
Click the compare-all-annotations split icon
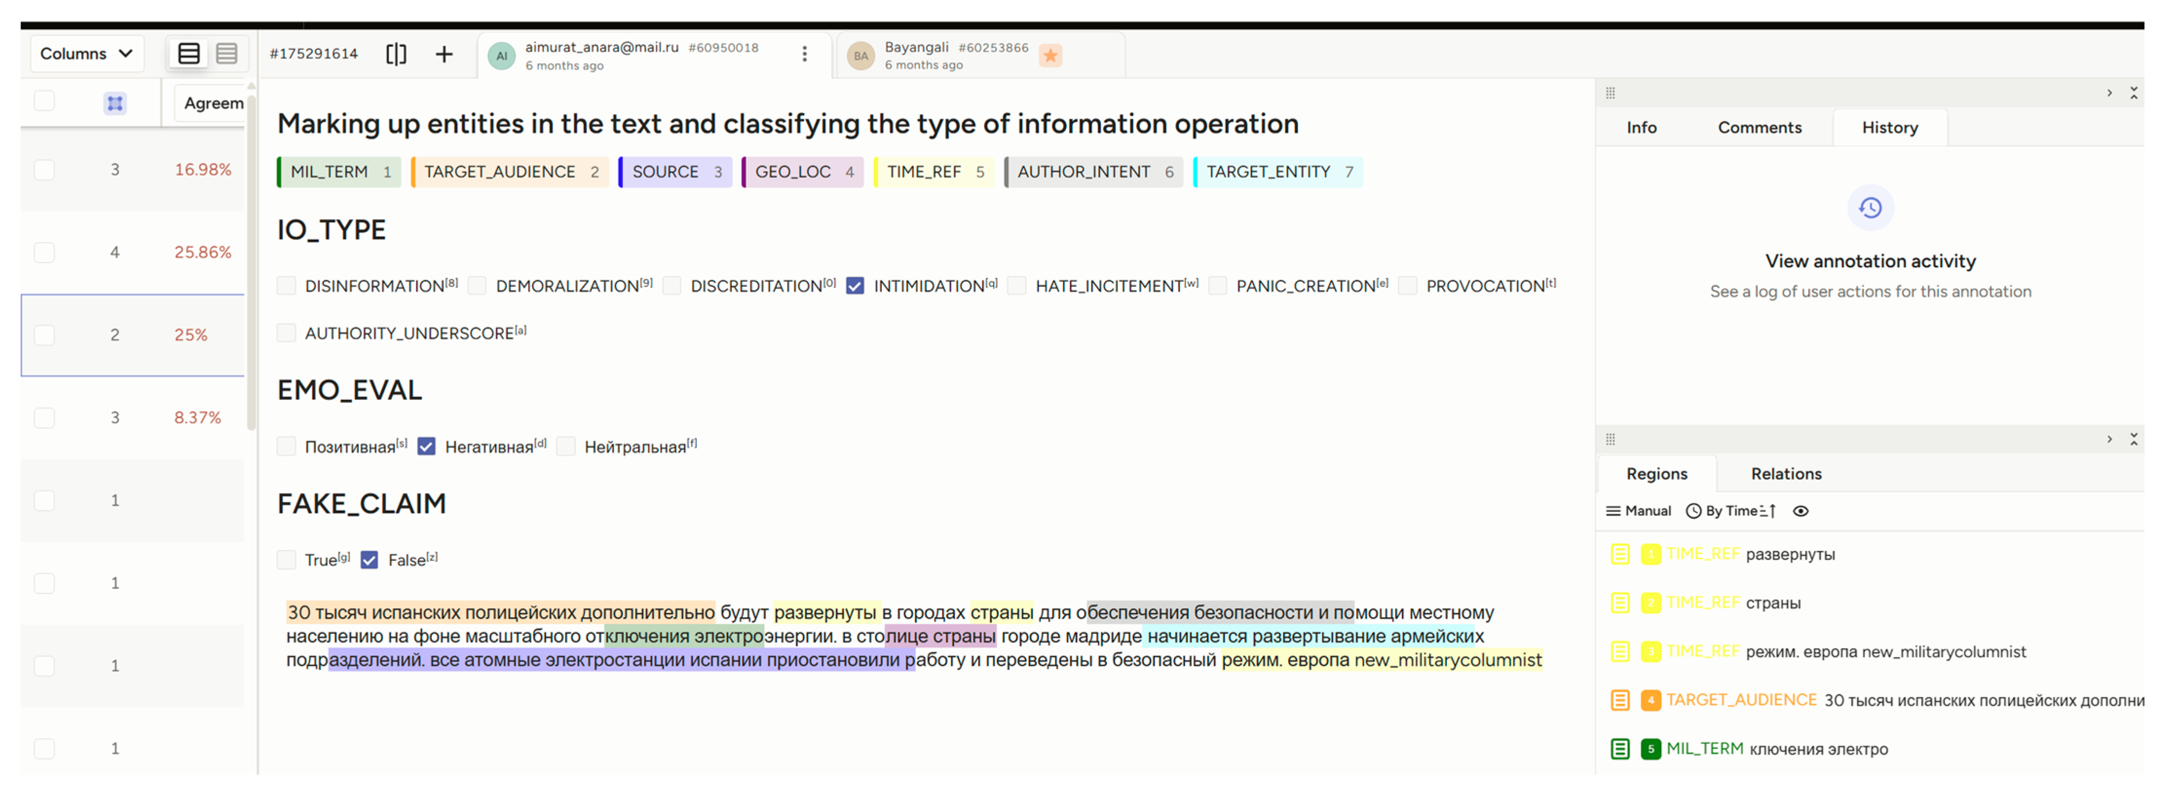(x=396, y=54)
